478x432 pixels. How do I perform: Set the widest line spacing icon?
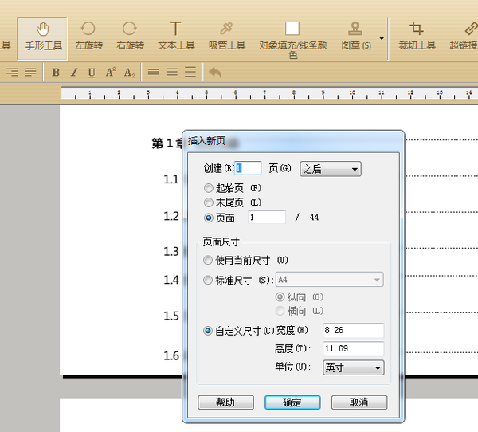[x=190, y=73]
